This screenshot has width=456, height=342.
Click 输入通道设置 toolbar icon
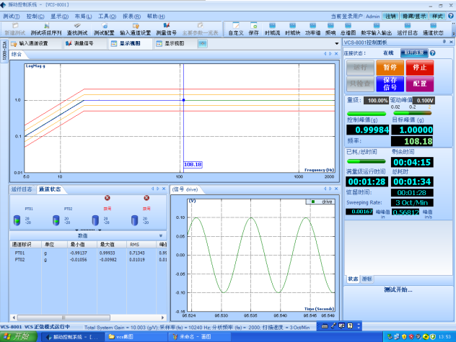[x=135, y=30]
